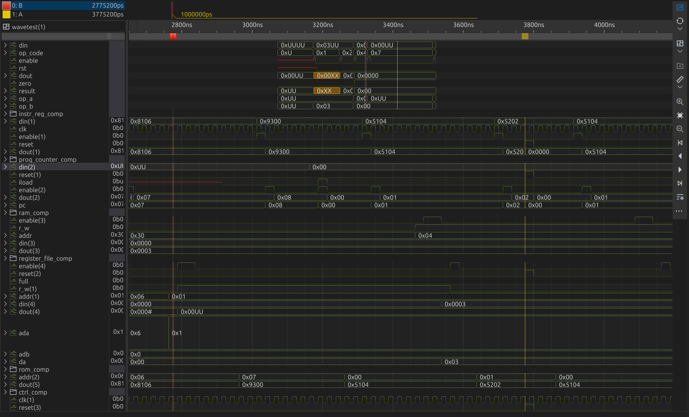Open the ruler options dropdown arrow
Viewport: 689px width, 417px height.
click(x=680, y=87)
